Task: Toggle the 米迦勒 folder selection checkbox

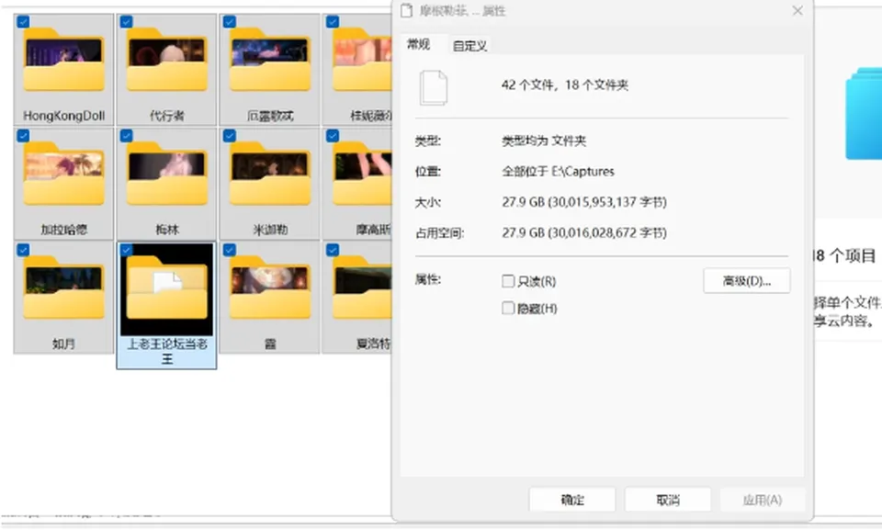Action: 229,136
